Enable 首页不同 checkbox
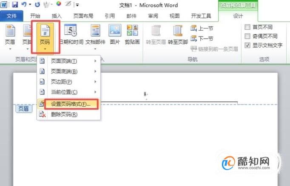 (247, 27)
